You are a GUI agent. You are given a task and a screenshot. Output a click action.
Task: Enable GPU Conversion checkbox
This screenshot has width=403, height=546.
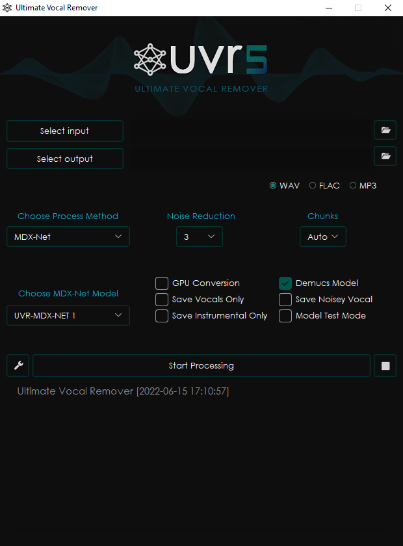(x=162, y=283)
